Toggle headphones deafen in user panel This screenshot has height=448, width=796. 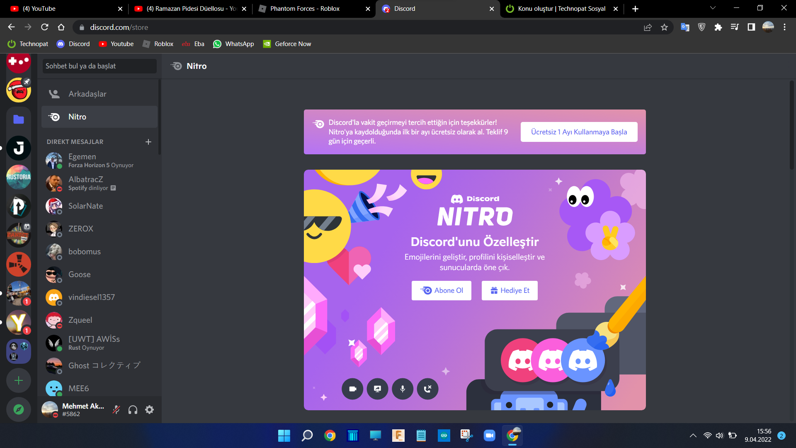(x=133, y=410)
